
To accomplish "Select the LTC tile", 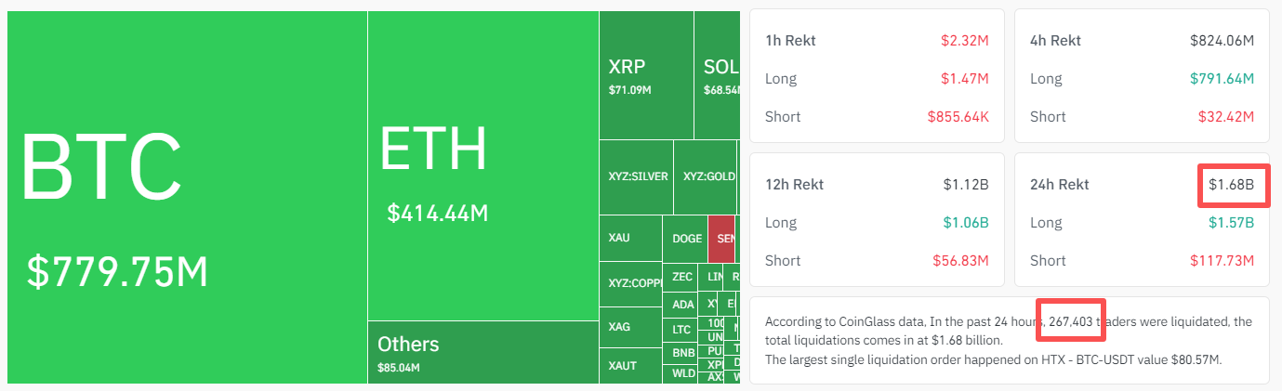I will pos(681,329).
